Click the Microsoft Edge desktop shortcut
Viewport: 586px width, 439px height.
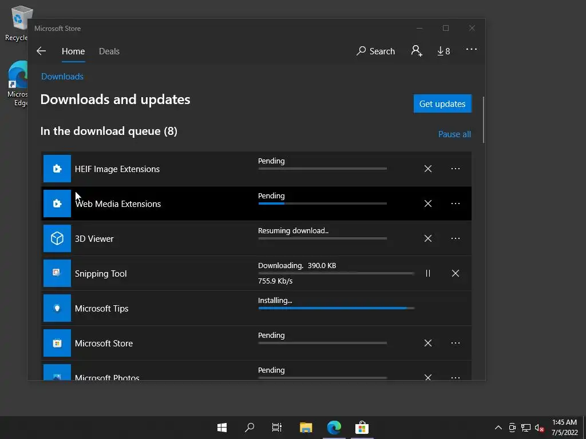17,84
